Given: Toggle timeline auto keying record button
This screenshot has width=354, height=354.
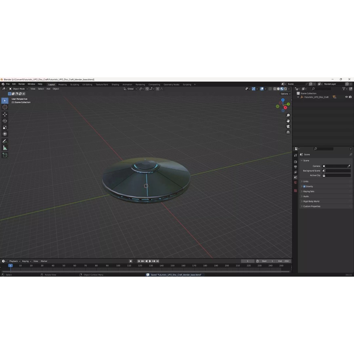Looking at the screenshot, I should coord(130,261).
